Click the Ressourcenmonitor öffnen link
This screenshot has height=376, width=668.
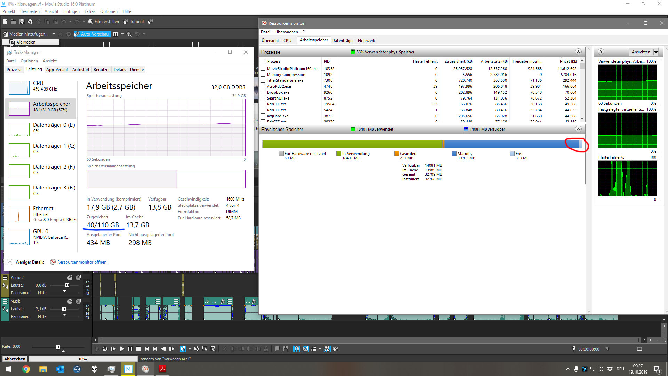coord(82,262)
